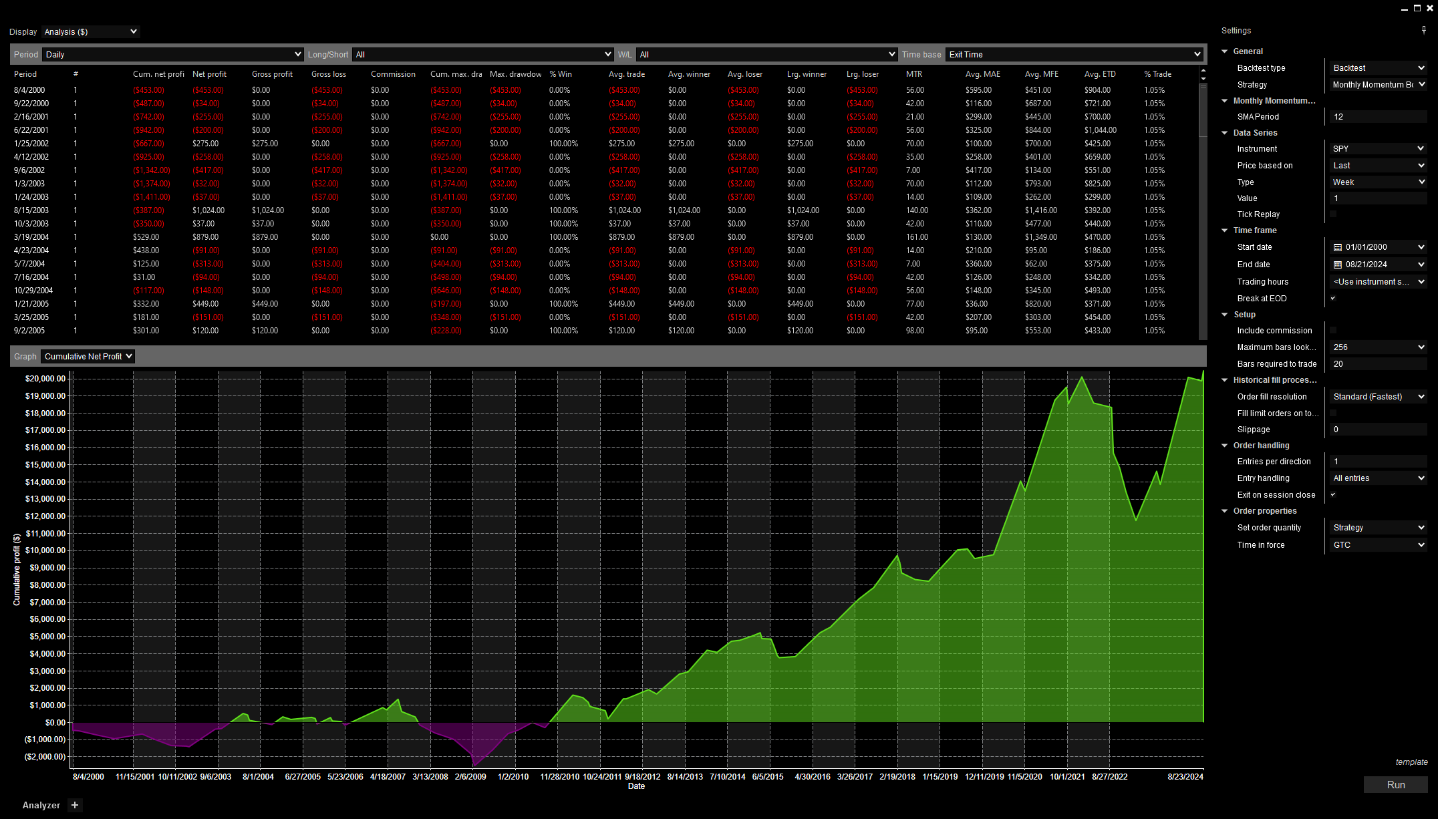Select the 8/15/2003 period row

tap(605, 210)
